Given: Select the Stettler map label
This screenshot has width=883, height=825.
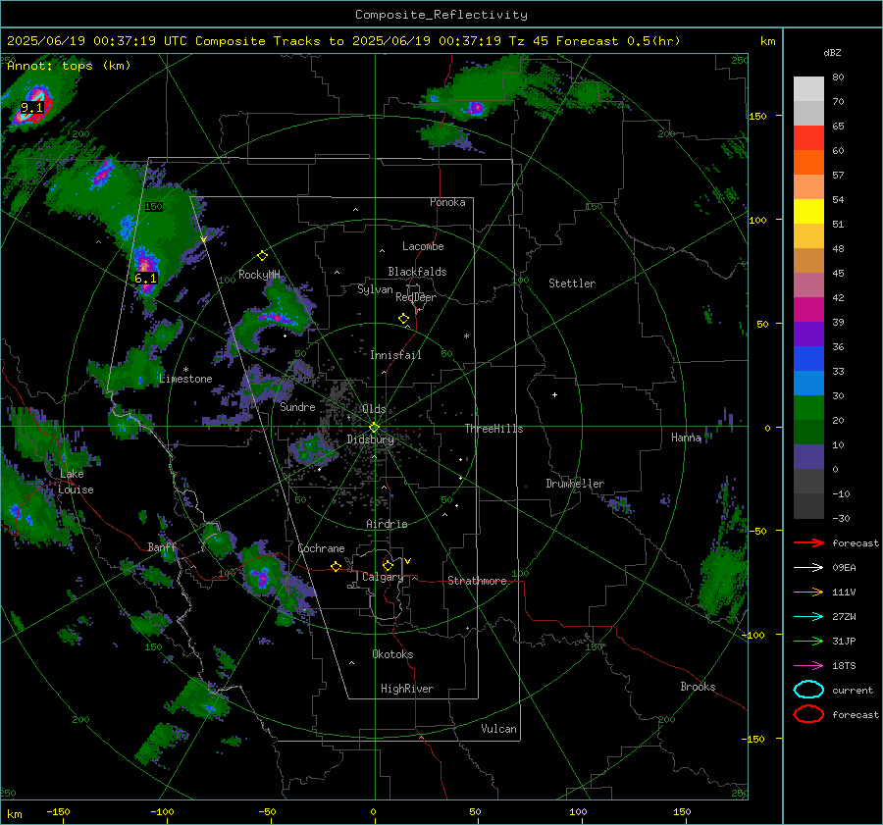Looking at the screenshot, I should (x=572, y=284).
